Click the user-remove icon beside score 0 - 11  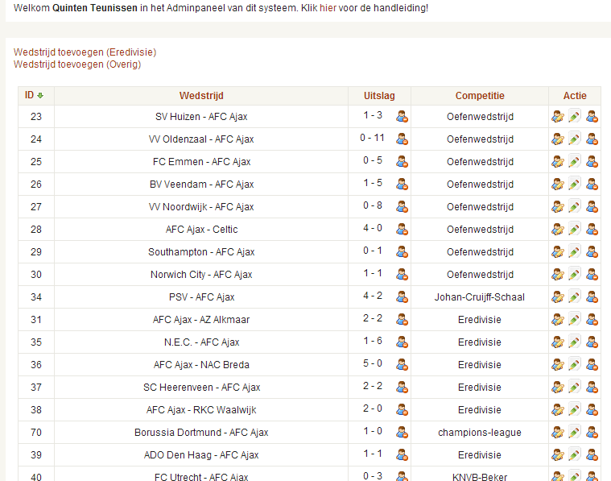point(403,139)
